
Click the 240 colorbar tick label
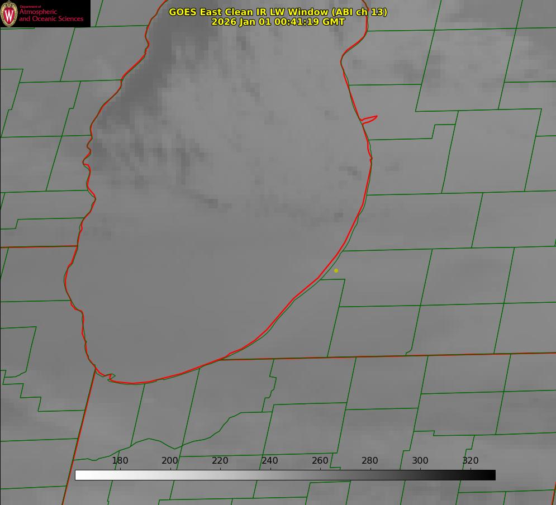tap(270, 461)
